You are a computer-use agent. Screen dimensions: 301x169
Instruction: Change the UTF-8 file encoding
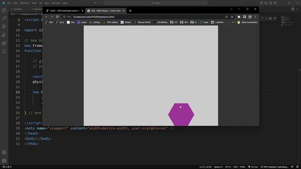coord(228,167)
